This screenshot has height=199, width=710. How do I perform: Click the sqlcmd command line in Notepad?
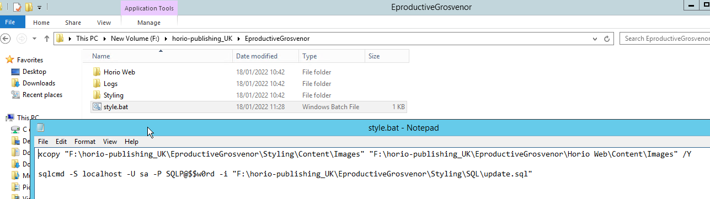[x=285, y=174]
